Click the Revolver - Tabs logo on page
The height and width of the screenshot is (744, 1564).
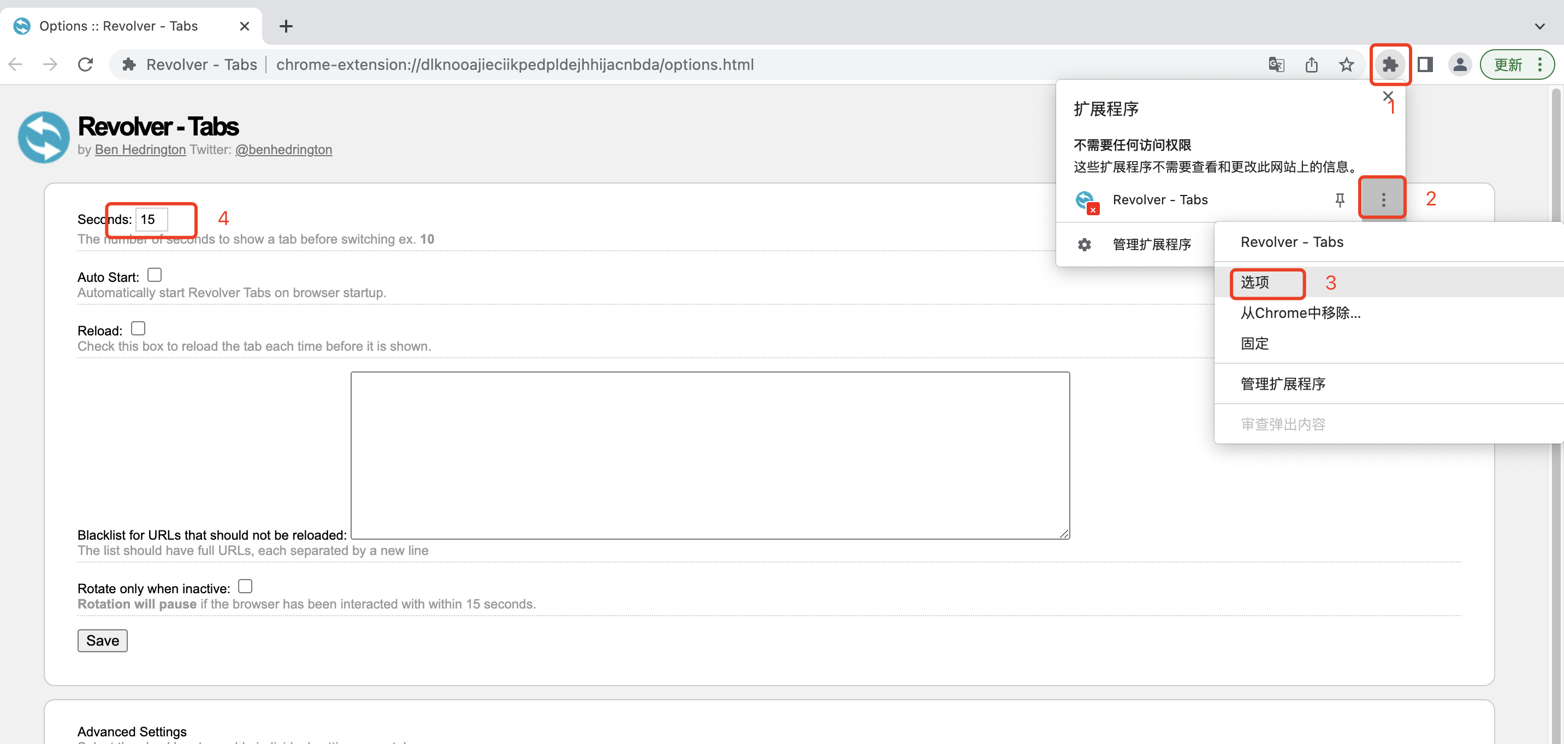44,137
